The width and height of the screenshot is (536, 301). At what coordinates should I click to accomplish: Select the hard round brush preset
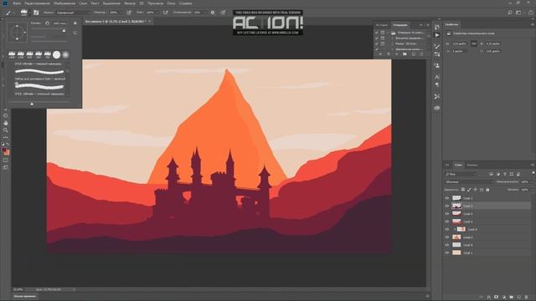point(57,54)
